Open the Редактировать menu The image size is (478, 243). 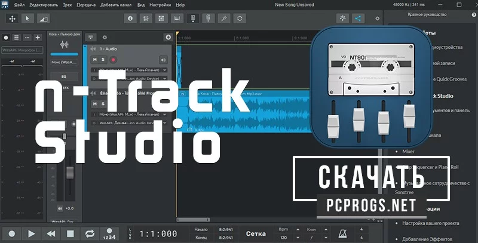pyautogui.click(x=44, y=5)
